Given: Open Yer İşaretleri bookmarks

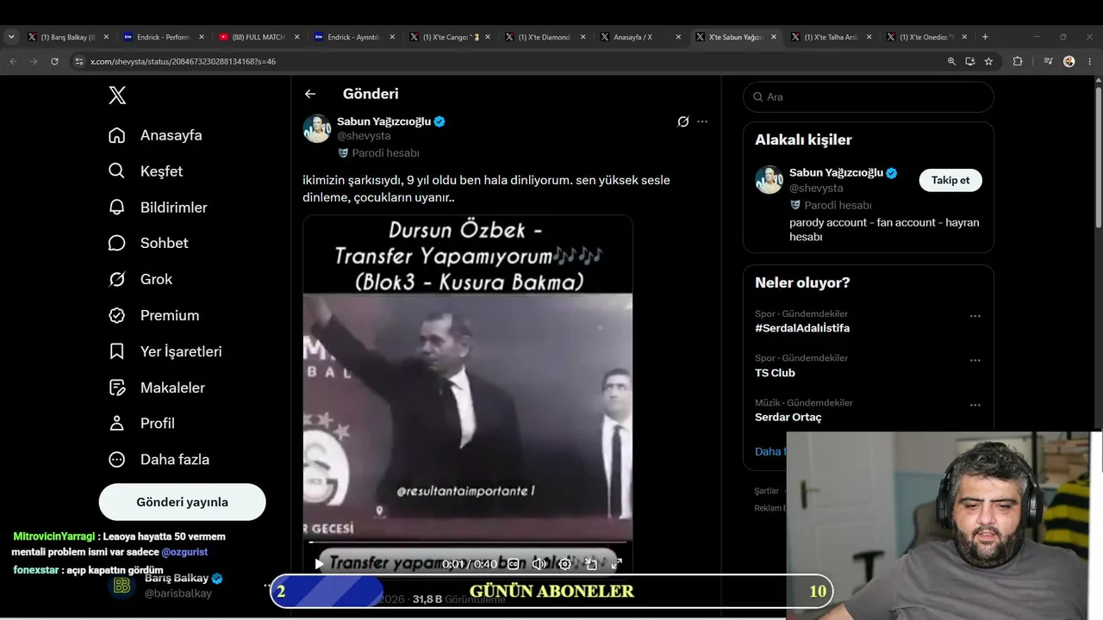Looking at the screenshot, I should click(x=165, y=351).
